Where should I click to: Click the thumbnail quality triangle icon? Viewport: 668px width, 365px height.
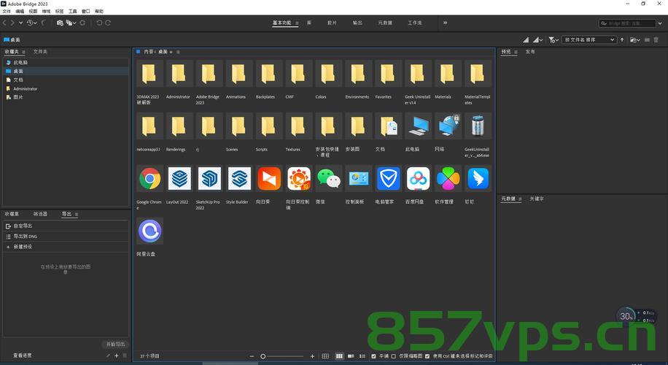(x=526, y=39)
